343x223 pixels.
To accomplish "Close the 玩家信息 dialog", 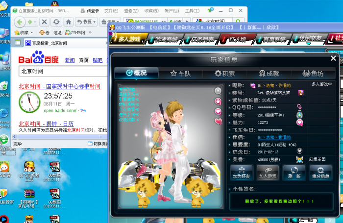I will [333, 58].
